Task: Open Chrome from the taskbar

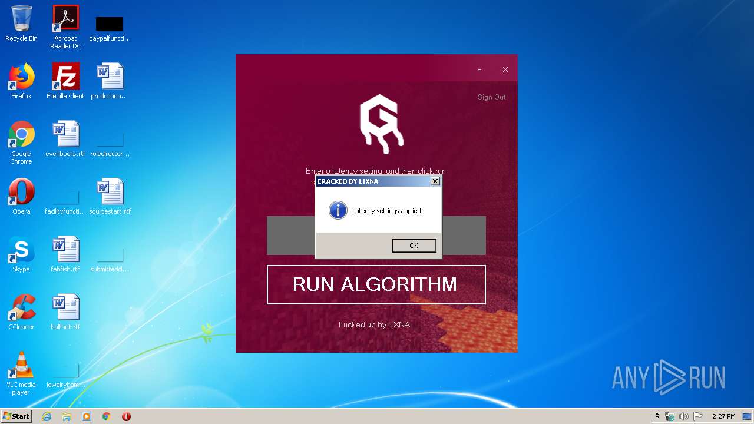Action: point(106,416)
